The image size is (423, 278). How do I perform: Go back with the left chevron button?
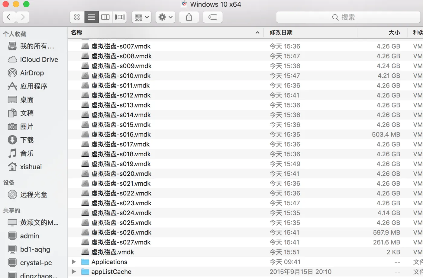[9, 17]
